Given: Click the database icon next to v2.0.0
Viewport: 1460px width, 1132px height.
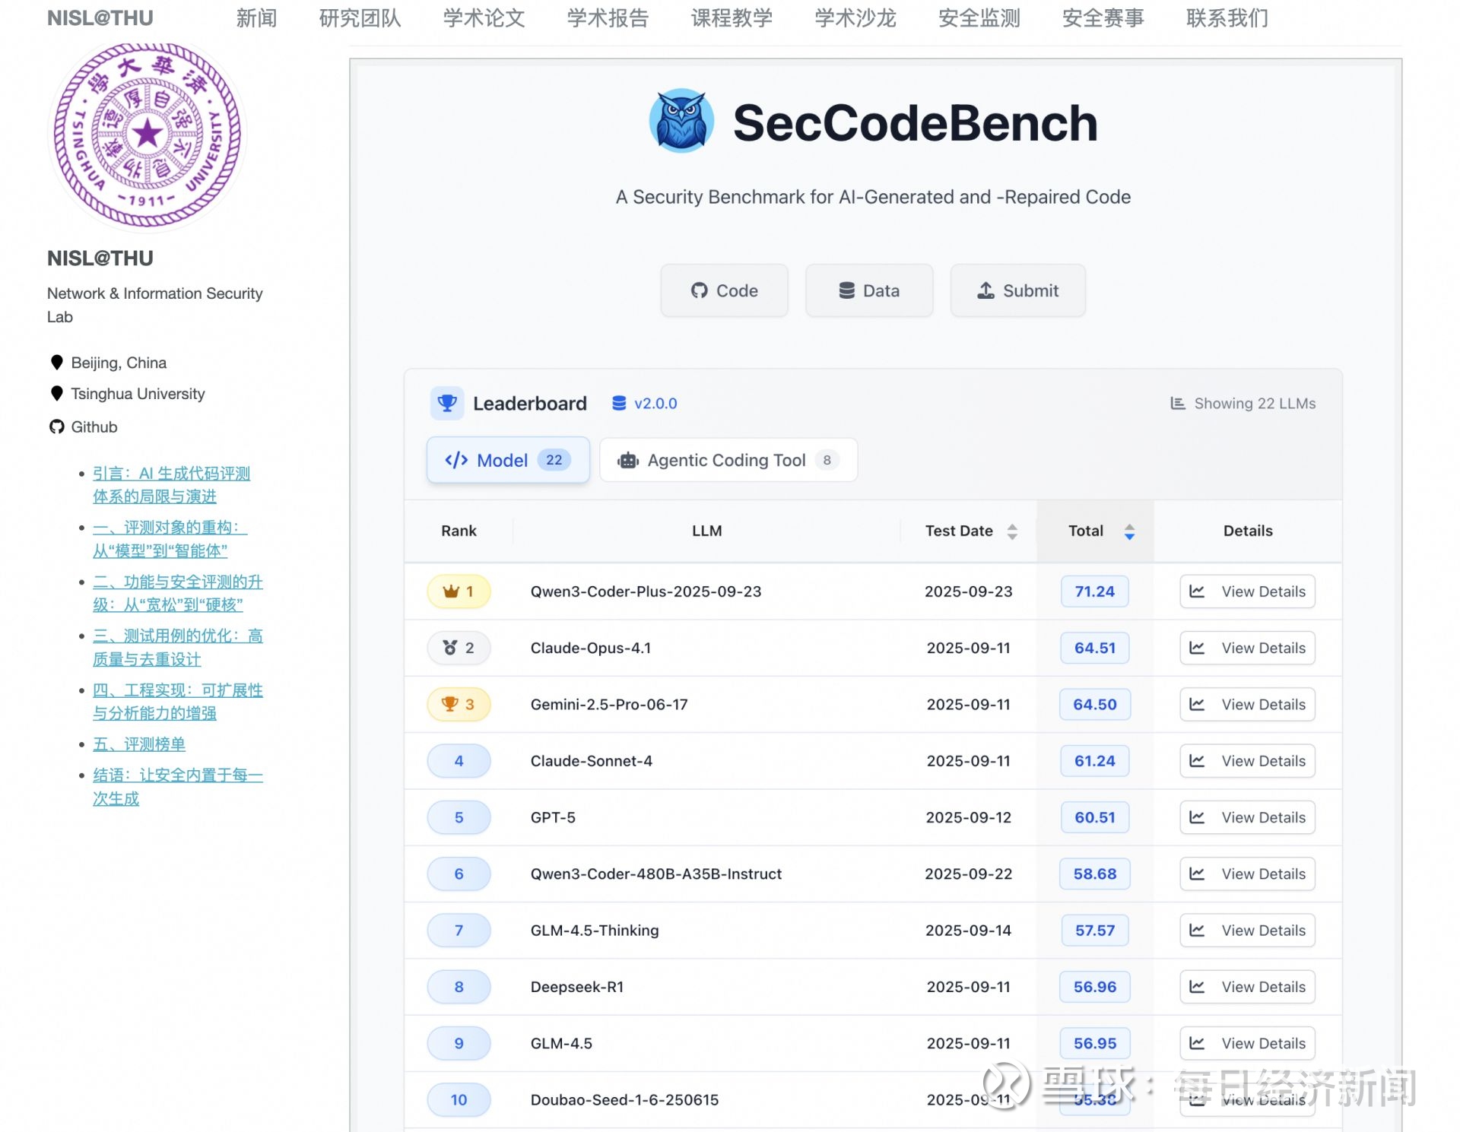Looking at the screenshot, I should point(617,403).
